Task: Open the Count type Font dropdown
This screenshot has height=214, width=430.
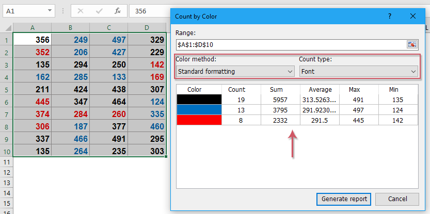Action: tap(358, 72)
